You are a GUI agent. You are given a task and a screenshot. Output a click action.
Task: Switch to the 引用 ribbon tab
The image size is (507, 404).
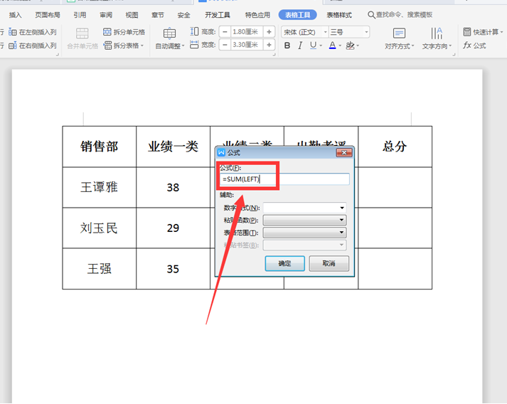pos(80,15)
